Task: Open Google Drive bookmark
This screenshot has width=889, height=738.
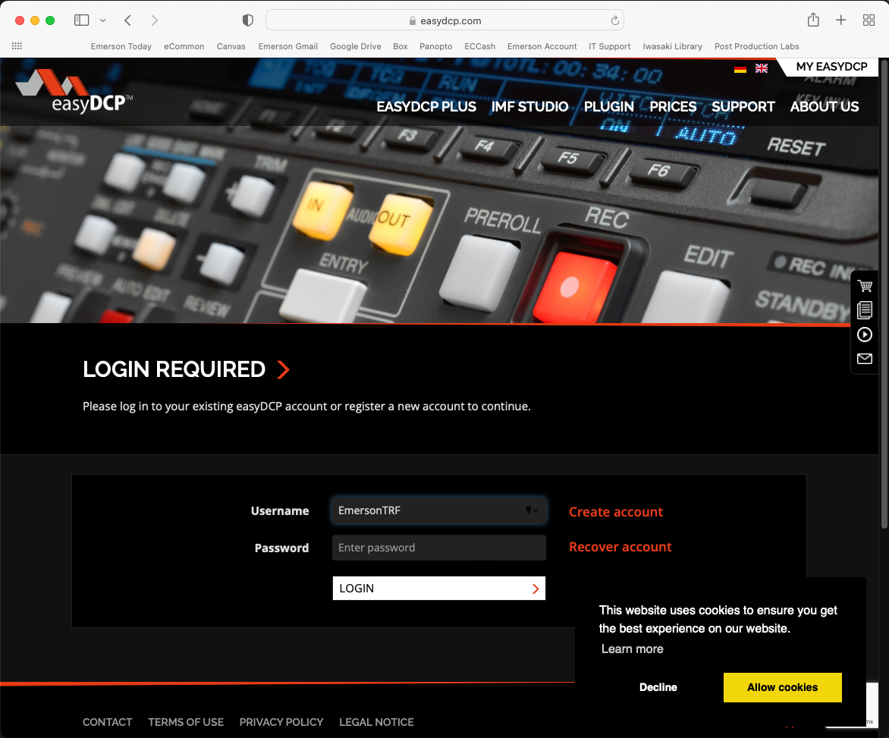Action: coord(356,46)
